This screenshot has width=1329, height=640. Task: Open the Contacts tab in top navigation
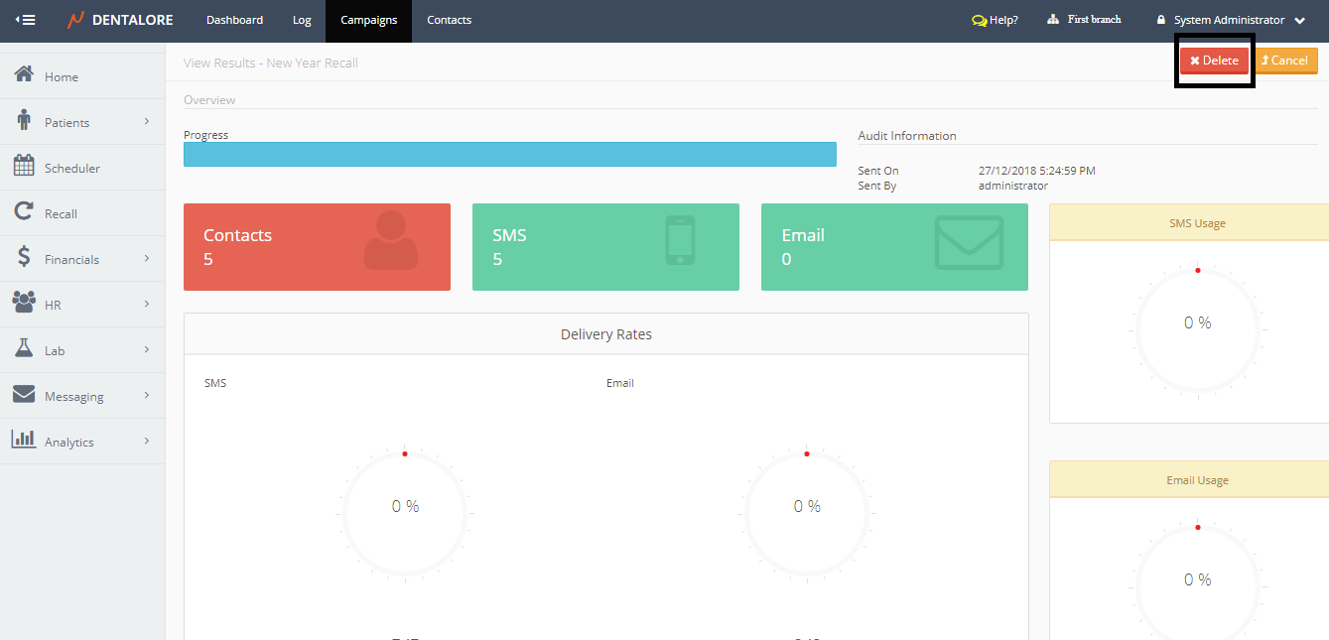[x=449, y=20]
